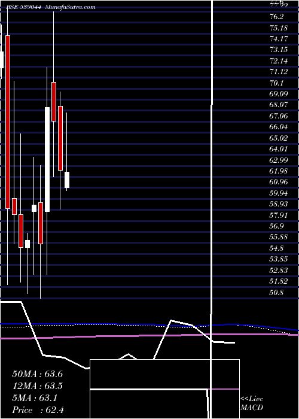Select the 52.83 price axis label

coord(279,271)
